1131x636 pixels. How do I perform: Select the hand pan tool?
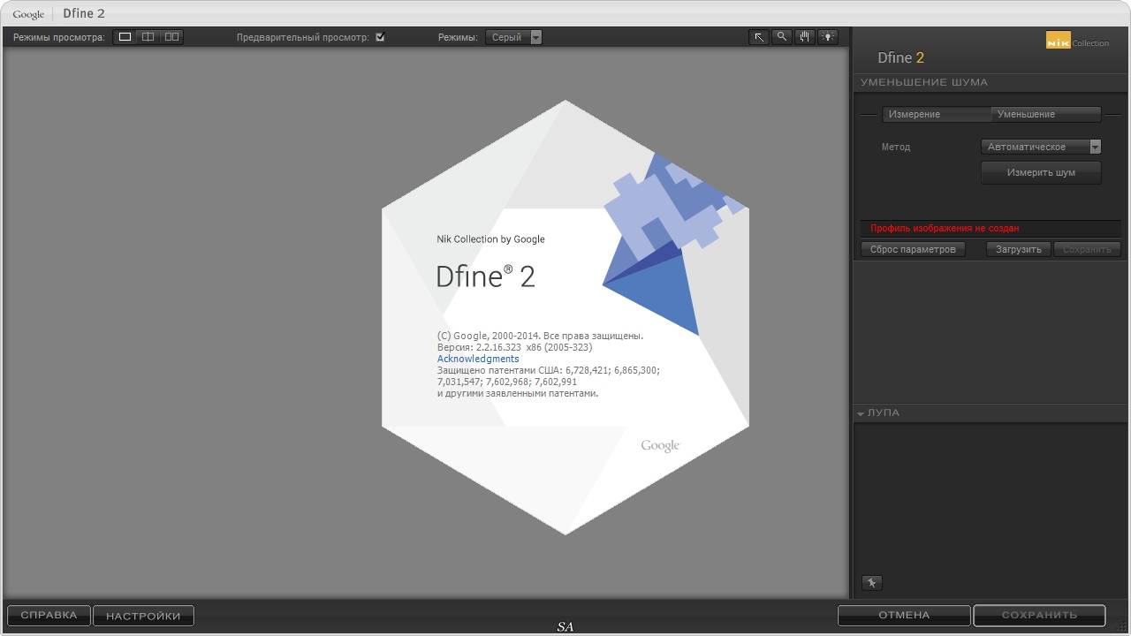click(804, 37)
